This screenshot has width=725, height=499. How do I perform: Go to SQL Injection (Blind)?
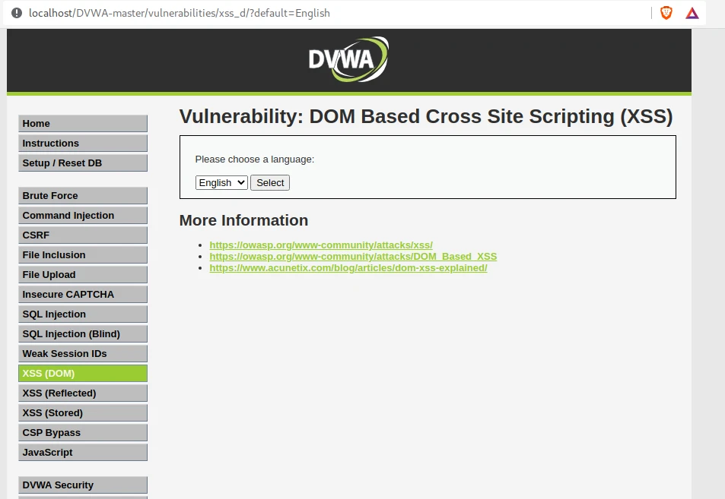click(82, 334)
